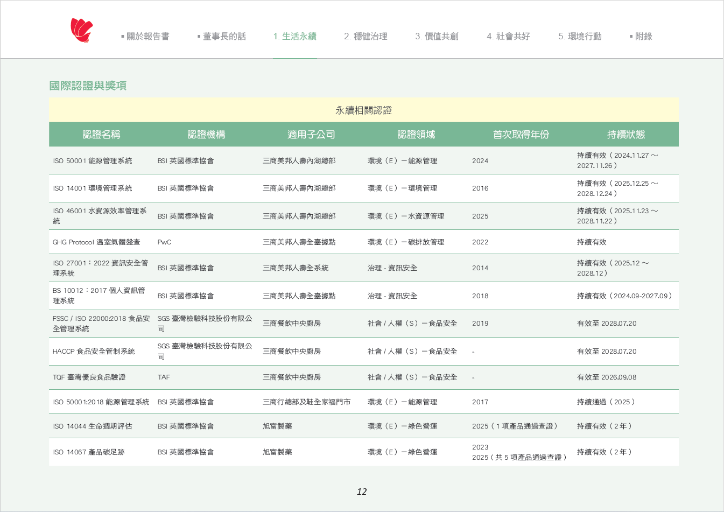
Task: Open the 董事長的話 navigation tab
Action: click(221, 36)
